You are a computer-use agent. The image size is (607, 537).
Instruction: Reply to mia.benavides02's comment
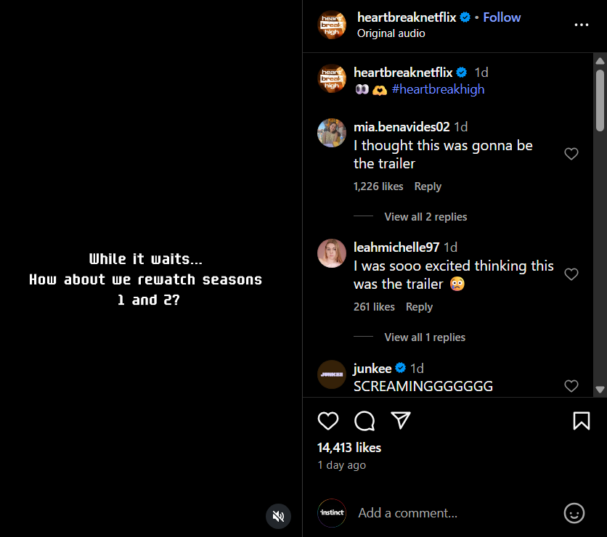pyautogui.click(x=428, y=186)
